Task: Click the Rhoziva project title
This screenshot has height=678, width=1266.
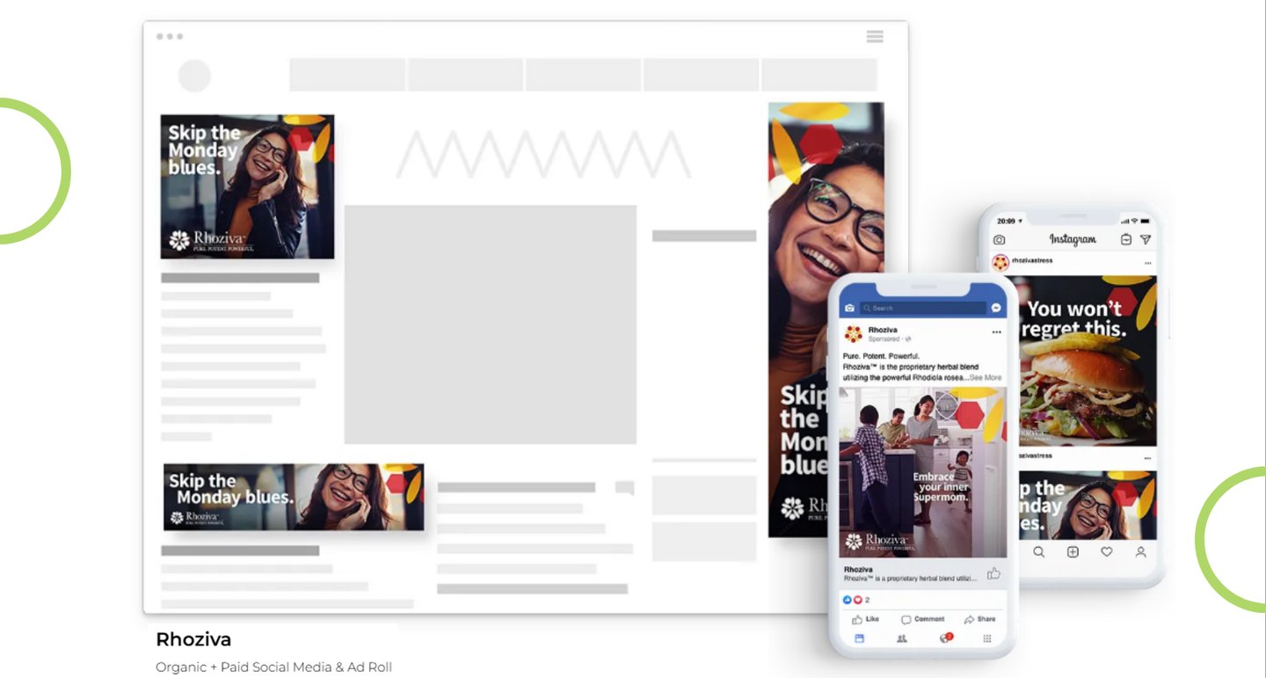Action: pyautogui.click(x=193, y=639)
